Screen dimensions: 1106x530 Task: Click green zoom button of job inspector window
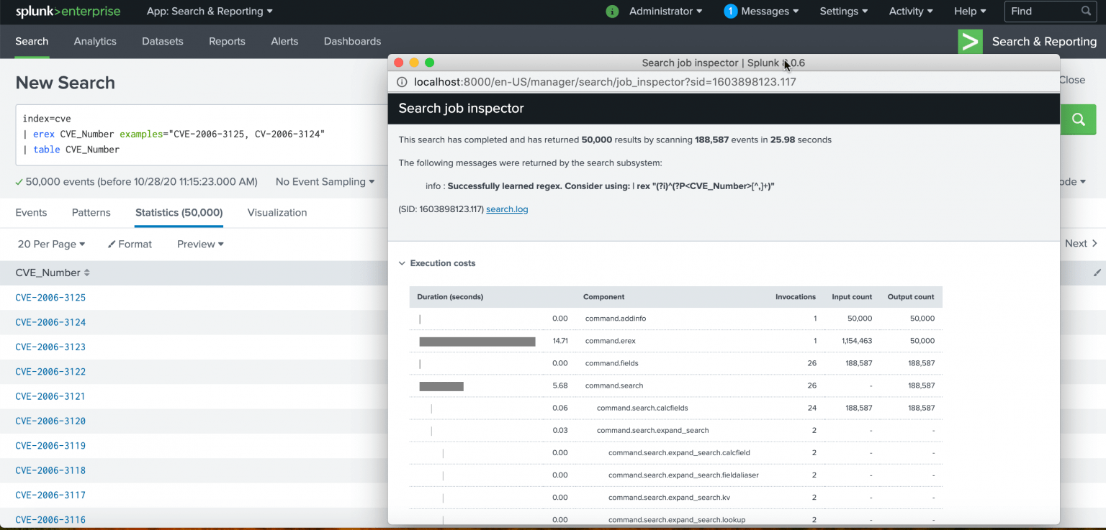point(430,63)
